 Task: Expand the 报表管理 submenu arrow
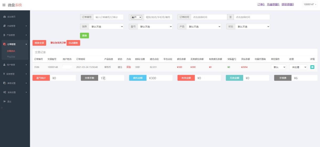(x=26, y=74)
